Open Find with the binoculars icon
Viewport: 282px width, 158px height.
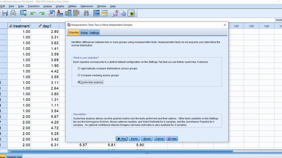[86, 13]
